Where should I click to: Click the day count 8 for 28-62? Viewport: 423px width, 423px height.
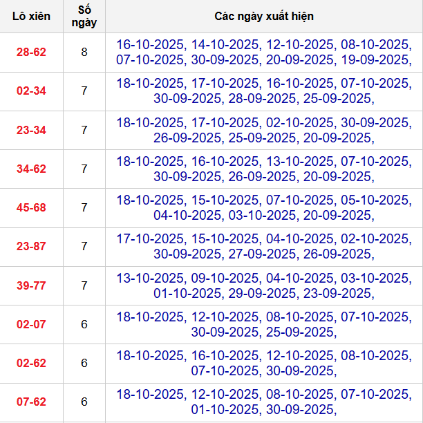[84, 52]
